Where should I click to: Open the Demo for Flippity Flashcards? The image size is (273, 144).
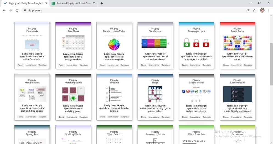click(x=21, y=65)
